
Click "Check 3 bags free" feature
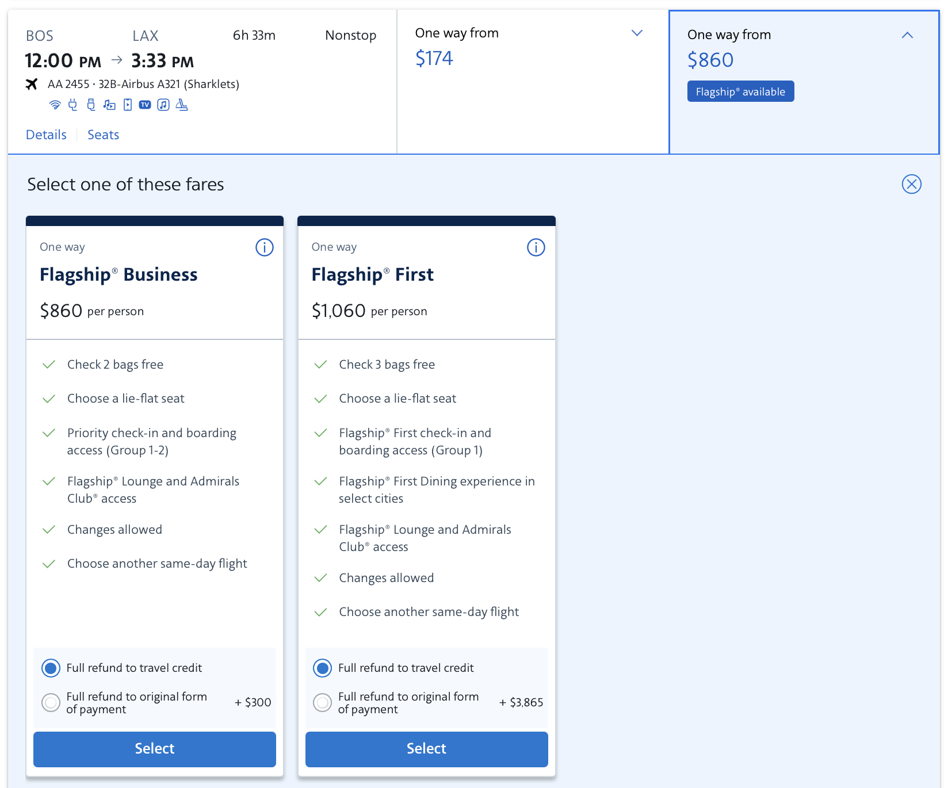click(x=387, y=365)
